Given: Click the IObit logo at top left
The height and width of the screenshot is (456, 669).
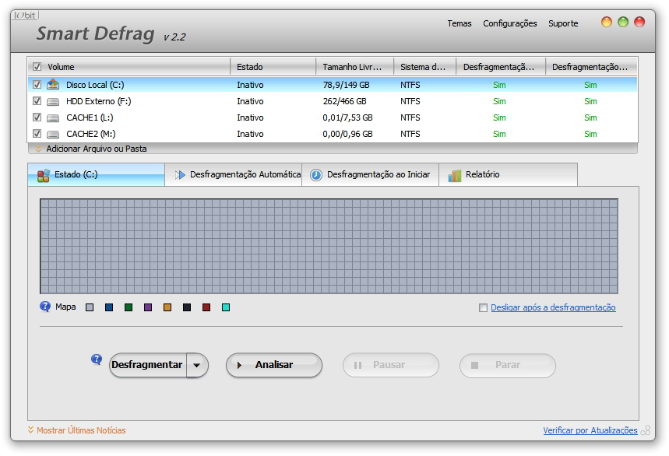Looking at the screenshot, I should 25,16.
